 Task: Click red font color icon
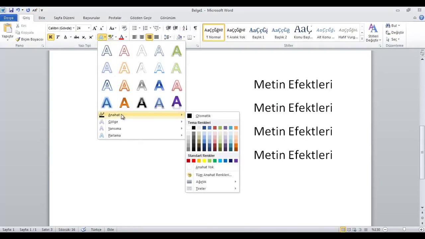(x=121, y=37)
